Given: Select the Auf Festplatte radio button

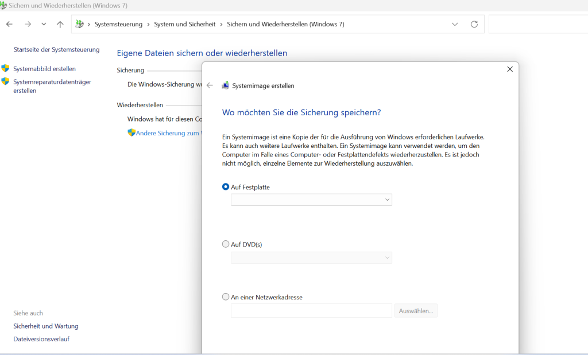Looking at the screenshot, I should 225,186.
